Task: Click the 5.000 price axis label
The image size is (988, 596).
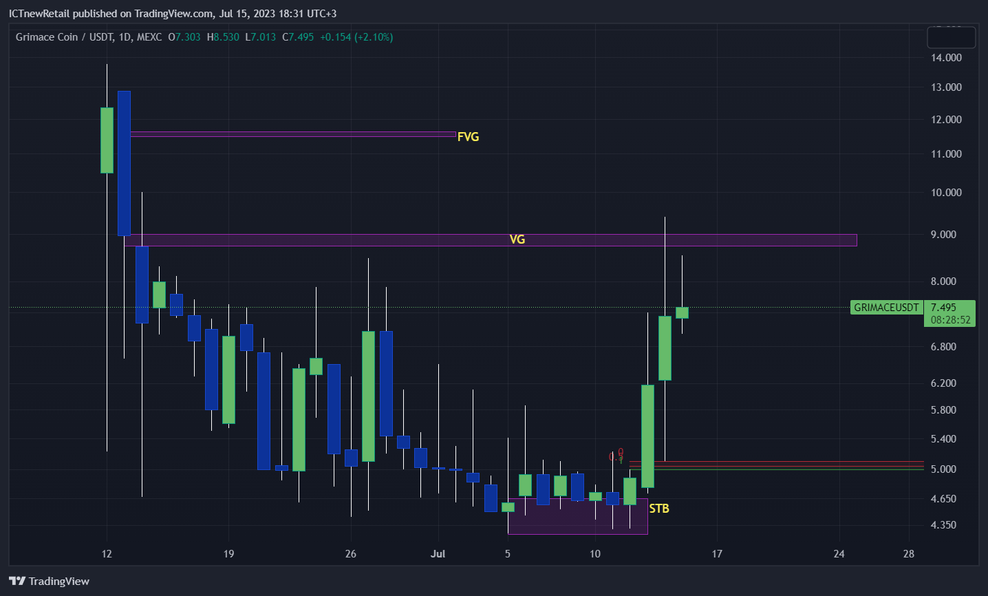Action: point(943,469)
